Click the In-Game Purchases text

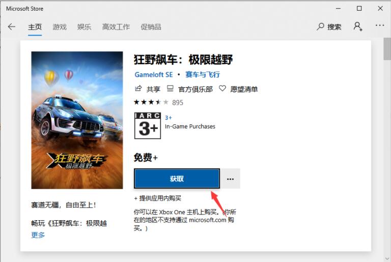[190, 126]
